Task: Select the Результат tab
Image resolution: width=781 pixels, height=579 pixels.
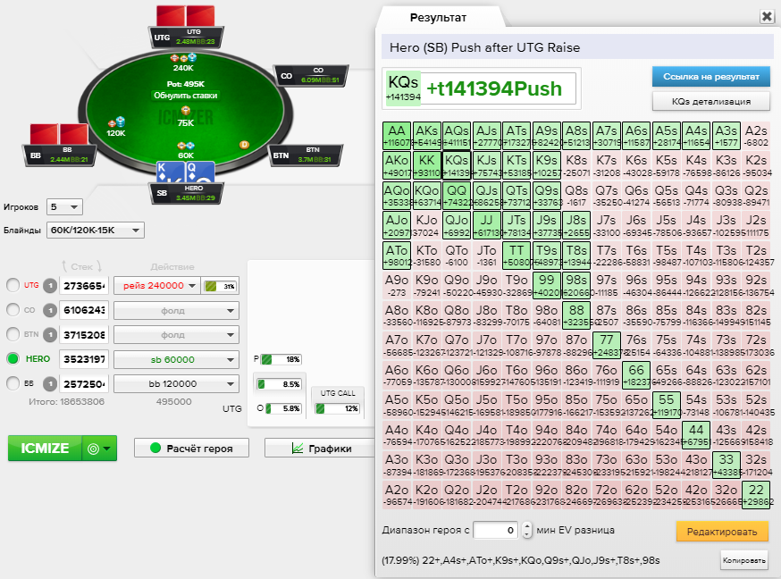Action: pyautogui.click(x=438, y=18)
